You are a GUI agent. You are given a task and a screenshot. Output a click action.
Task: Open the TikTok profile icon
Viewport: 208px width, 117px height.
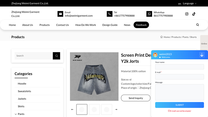pyautogui.click(x=194, y=14)
